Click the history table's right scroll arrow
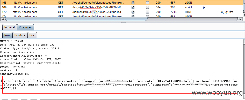The image size is (245, 100). click(x=240, y=19)
